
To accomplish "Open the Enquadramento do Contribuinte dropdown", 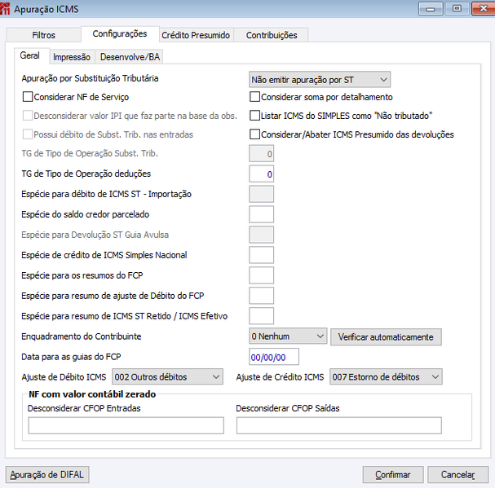I will click(x=288, y=336).
